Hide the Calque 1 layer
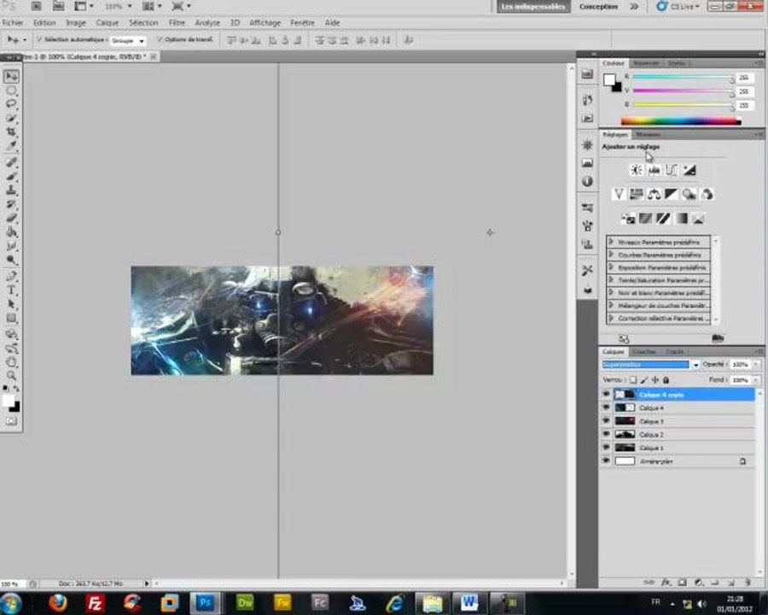768x615 pixels. click(x=607, y=448)
